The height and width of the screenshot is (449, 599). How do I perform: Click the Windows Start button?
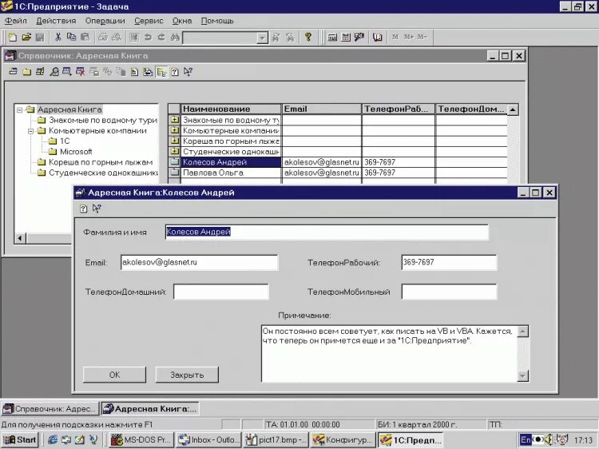pos(20,440)
